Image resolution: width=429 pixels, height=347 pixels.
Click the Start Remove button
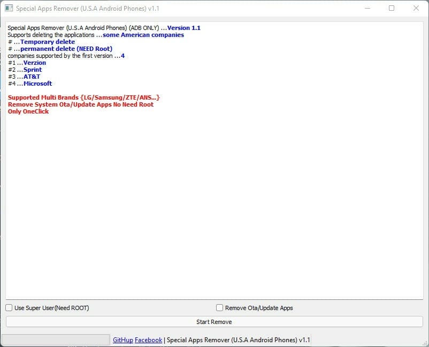click(214, 322)
